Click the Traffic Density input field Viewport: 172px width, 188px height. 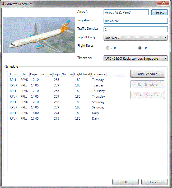tap(136, 29)
